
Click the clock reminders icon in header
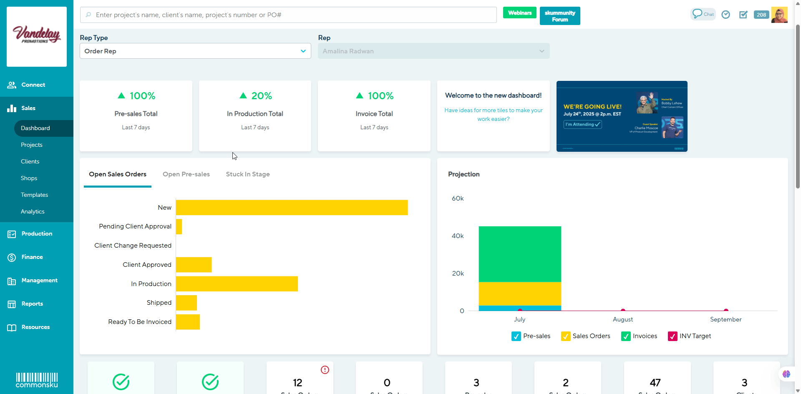pos(726,15)
